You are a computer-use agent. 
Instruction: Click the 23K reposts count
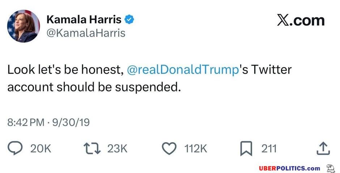tap(117, 148)
